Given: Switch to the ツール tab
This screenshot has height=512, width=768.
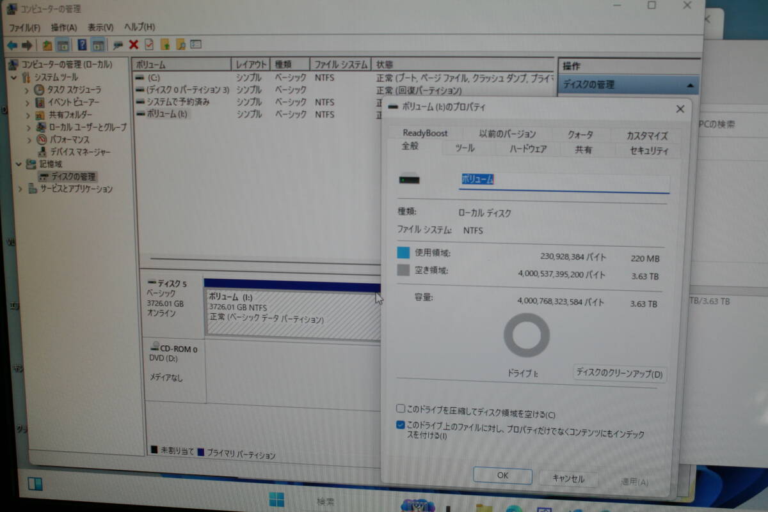Looking at the screenshot, I should point(465,148).
